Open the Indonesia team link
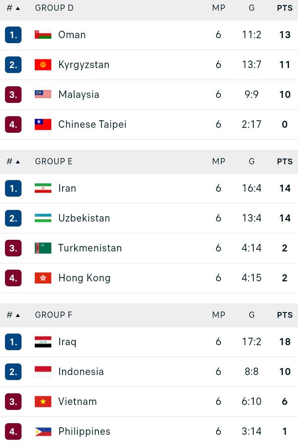 click(x=81, y=372)
